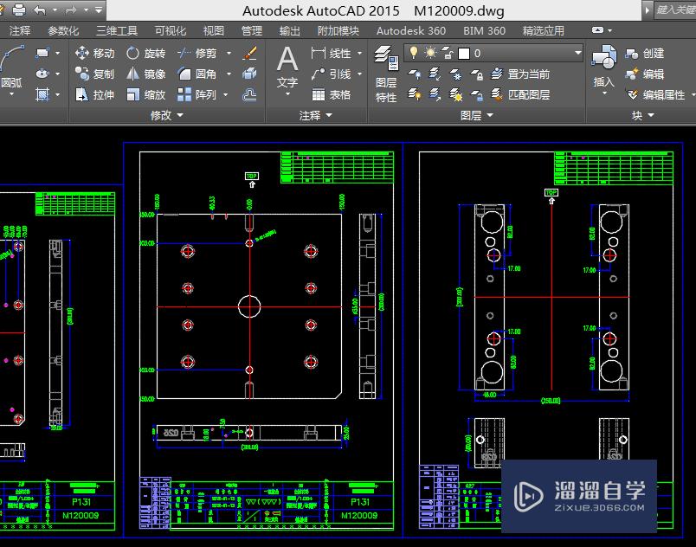Click the Erase tool icon
This screenshot has height=547, width=696.
point(250,54)
